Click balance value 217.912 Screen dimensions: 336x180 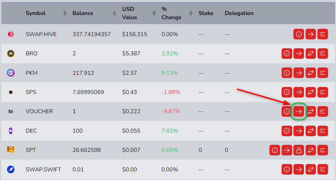tap(83, 73)
